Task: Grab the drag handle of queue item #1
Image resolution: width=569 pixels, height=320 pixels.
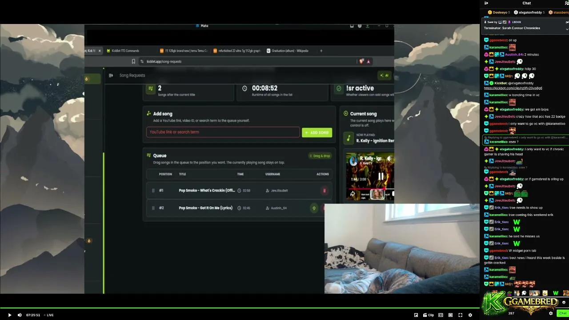Action: pos(153,191)
